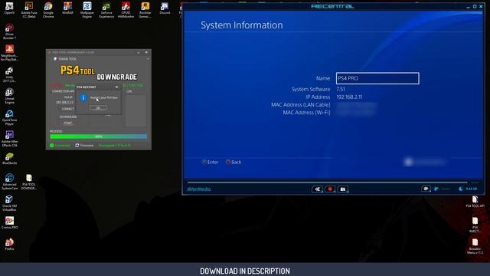Viewport: 490px width, 276px height.
Task: Click the System Information heading
Action: [242, 25]
